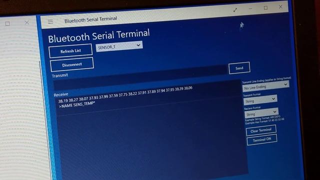
Task: Click the Transmit label
Action: pos(60,75)
